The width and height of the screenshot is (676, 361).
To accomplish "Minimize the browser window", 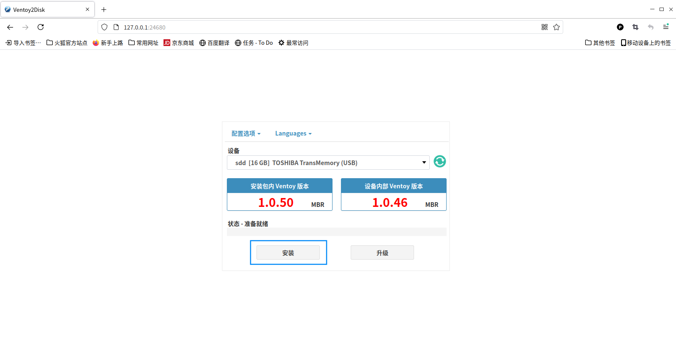I will click(652, 9).
